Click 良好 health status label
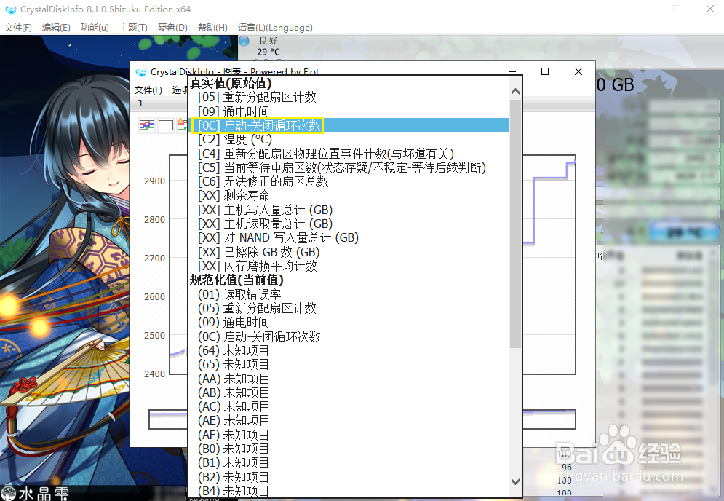This screenshot has height=501, width=724. pos(268,41)
